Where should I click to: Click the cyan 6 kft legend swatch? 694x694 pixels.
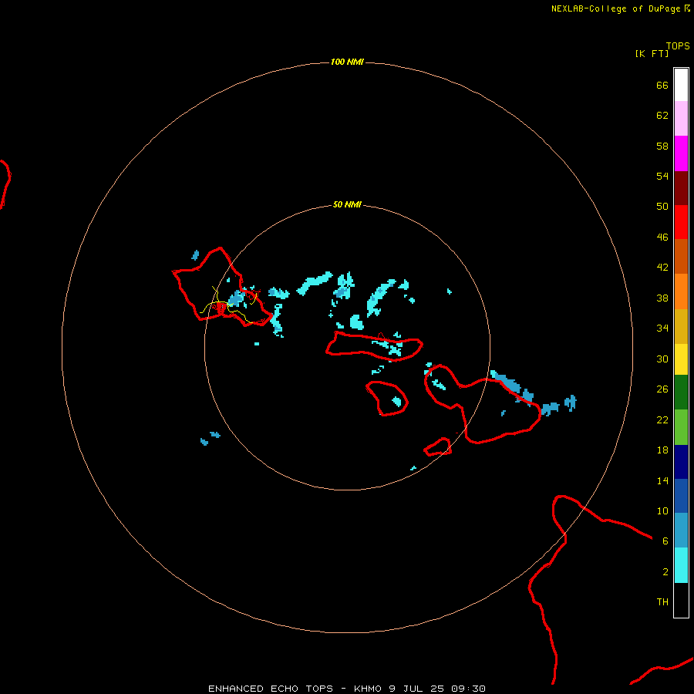point(681,565)
